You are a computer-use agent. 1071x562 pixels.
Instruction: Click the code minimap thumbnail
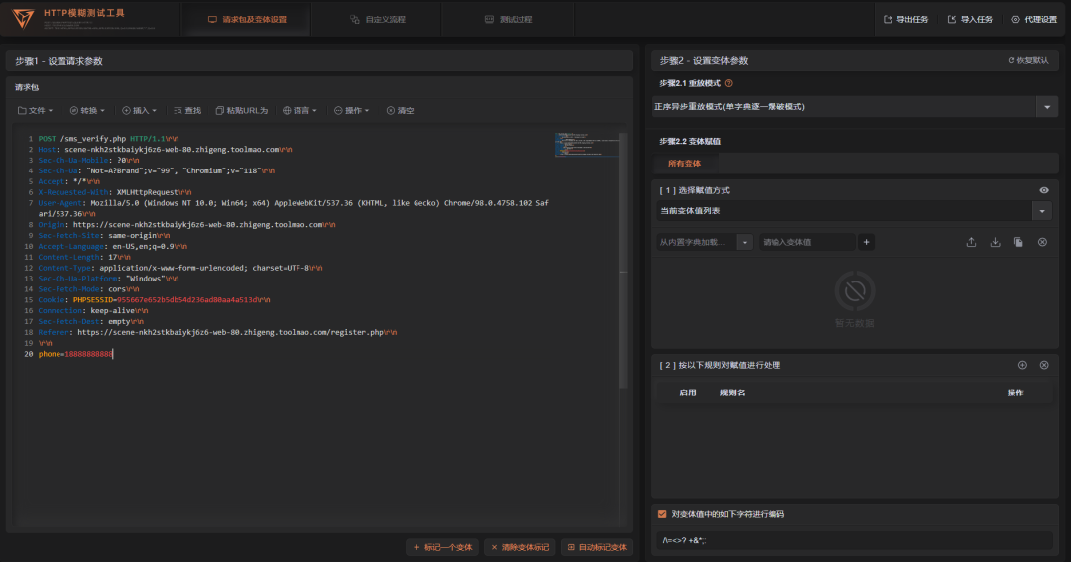click(x=586, y=144)
